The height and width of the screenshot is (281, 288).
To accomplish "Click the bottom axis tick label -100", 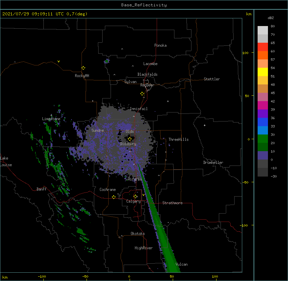I will tap(42, 276).
